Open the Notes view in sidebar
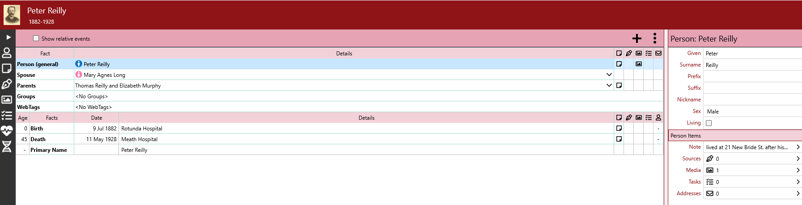The height and width of the screenshot is (205, 802). click(7, 68)
